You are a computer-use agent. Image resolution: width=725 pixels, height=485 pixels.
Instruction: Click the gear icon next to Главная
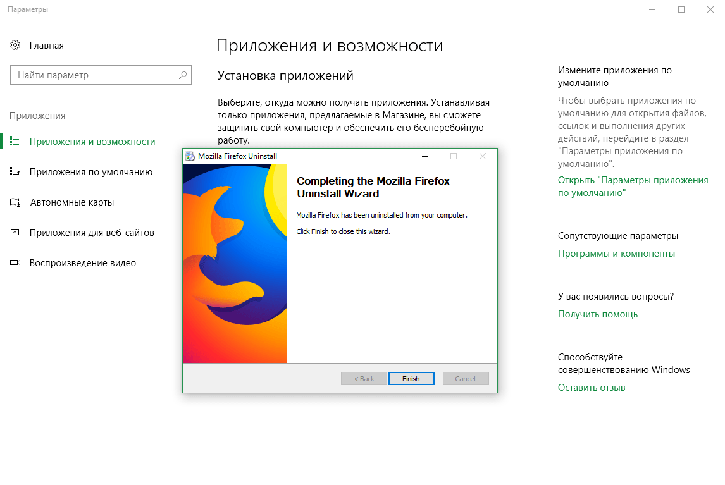pos(15,45)
